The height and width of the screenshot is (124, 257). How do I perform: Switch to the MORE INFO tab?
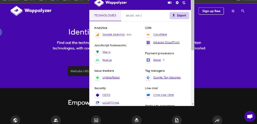[134, 16]
